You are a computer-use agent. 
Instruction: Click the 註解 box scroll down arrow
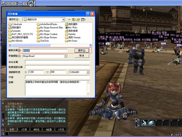point(88,93)
